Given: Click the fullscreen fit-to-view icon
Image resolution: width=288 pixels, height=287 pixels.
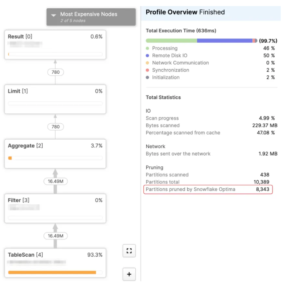Looking at the screenshot, I should 129,250.
